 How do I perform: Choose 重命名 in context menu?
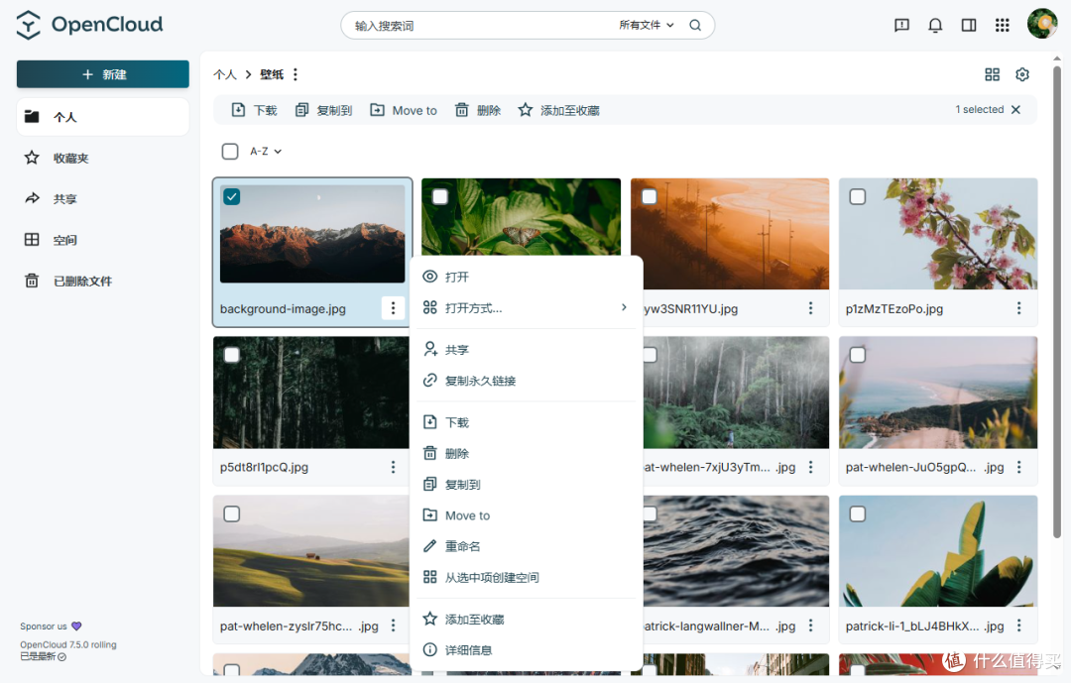[526, 546]
